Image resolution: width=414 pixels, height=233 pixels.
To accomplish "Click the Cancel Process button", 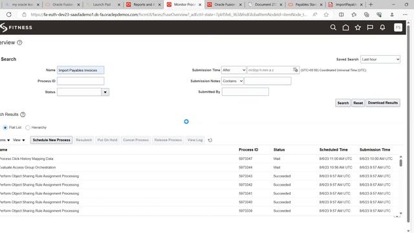I will point(136,140).
